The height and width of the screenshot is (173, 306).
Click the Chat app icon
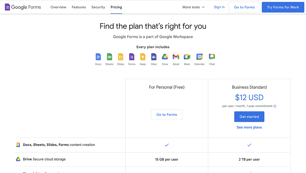pyautogui.click(x=212, y=57)
